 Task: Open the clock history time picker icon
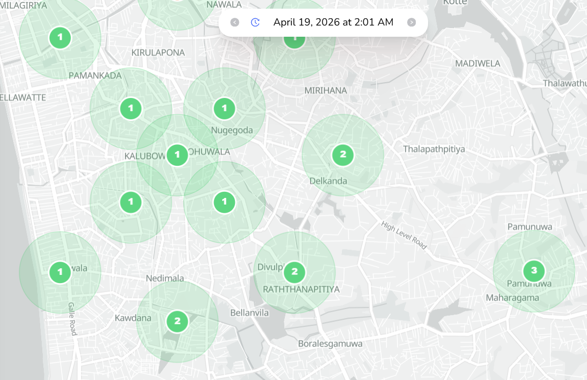tap(255, 22)
